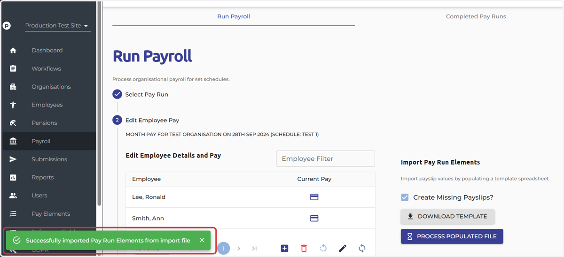Click the Submissions paper plane icon
The height and width of the screenshot is (257, 564).
(13, 159)
